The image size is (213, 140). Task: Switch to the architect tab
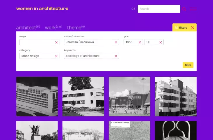tap(28, 27)
